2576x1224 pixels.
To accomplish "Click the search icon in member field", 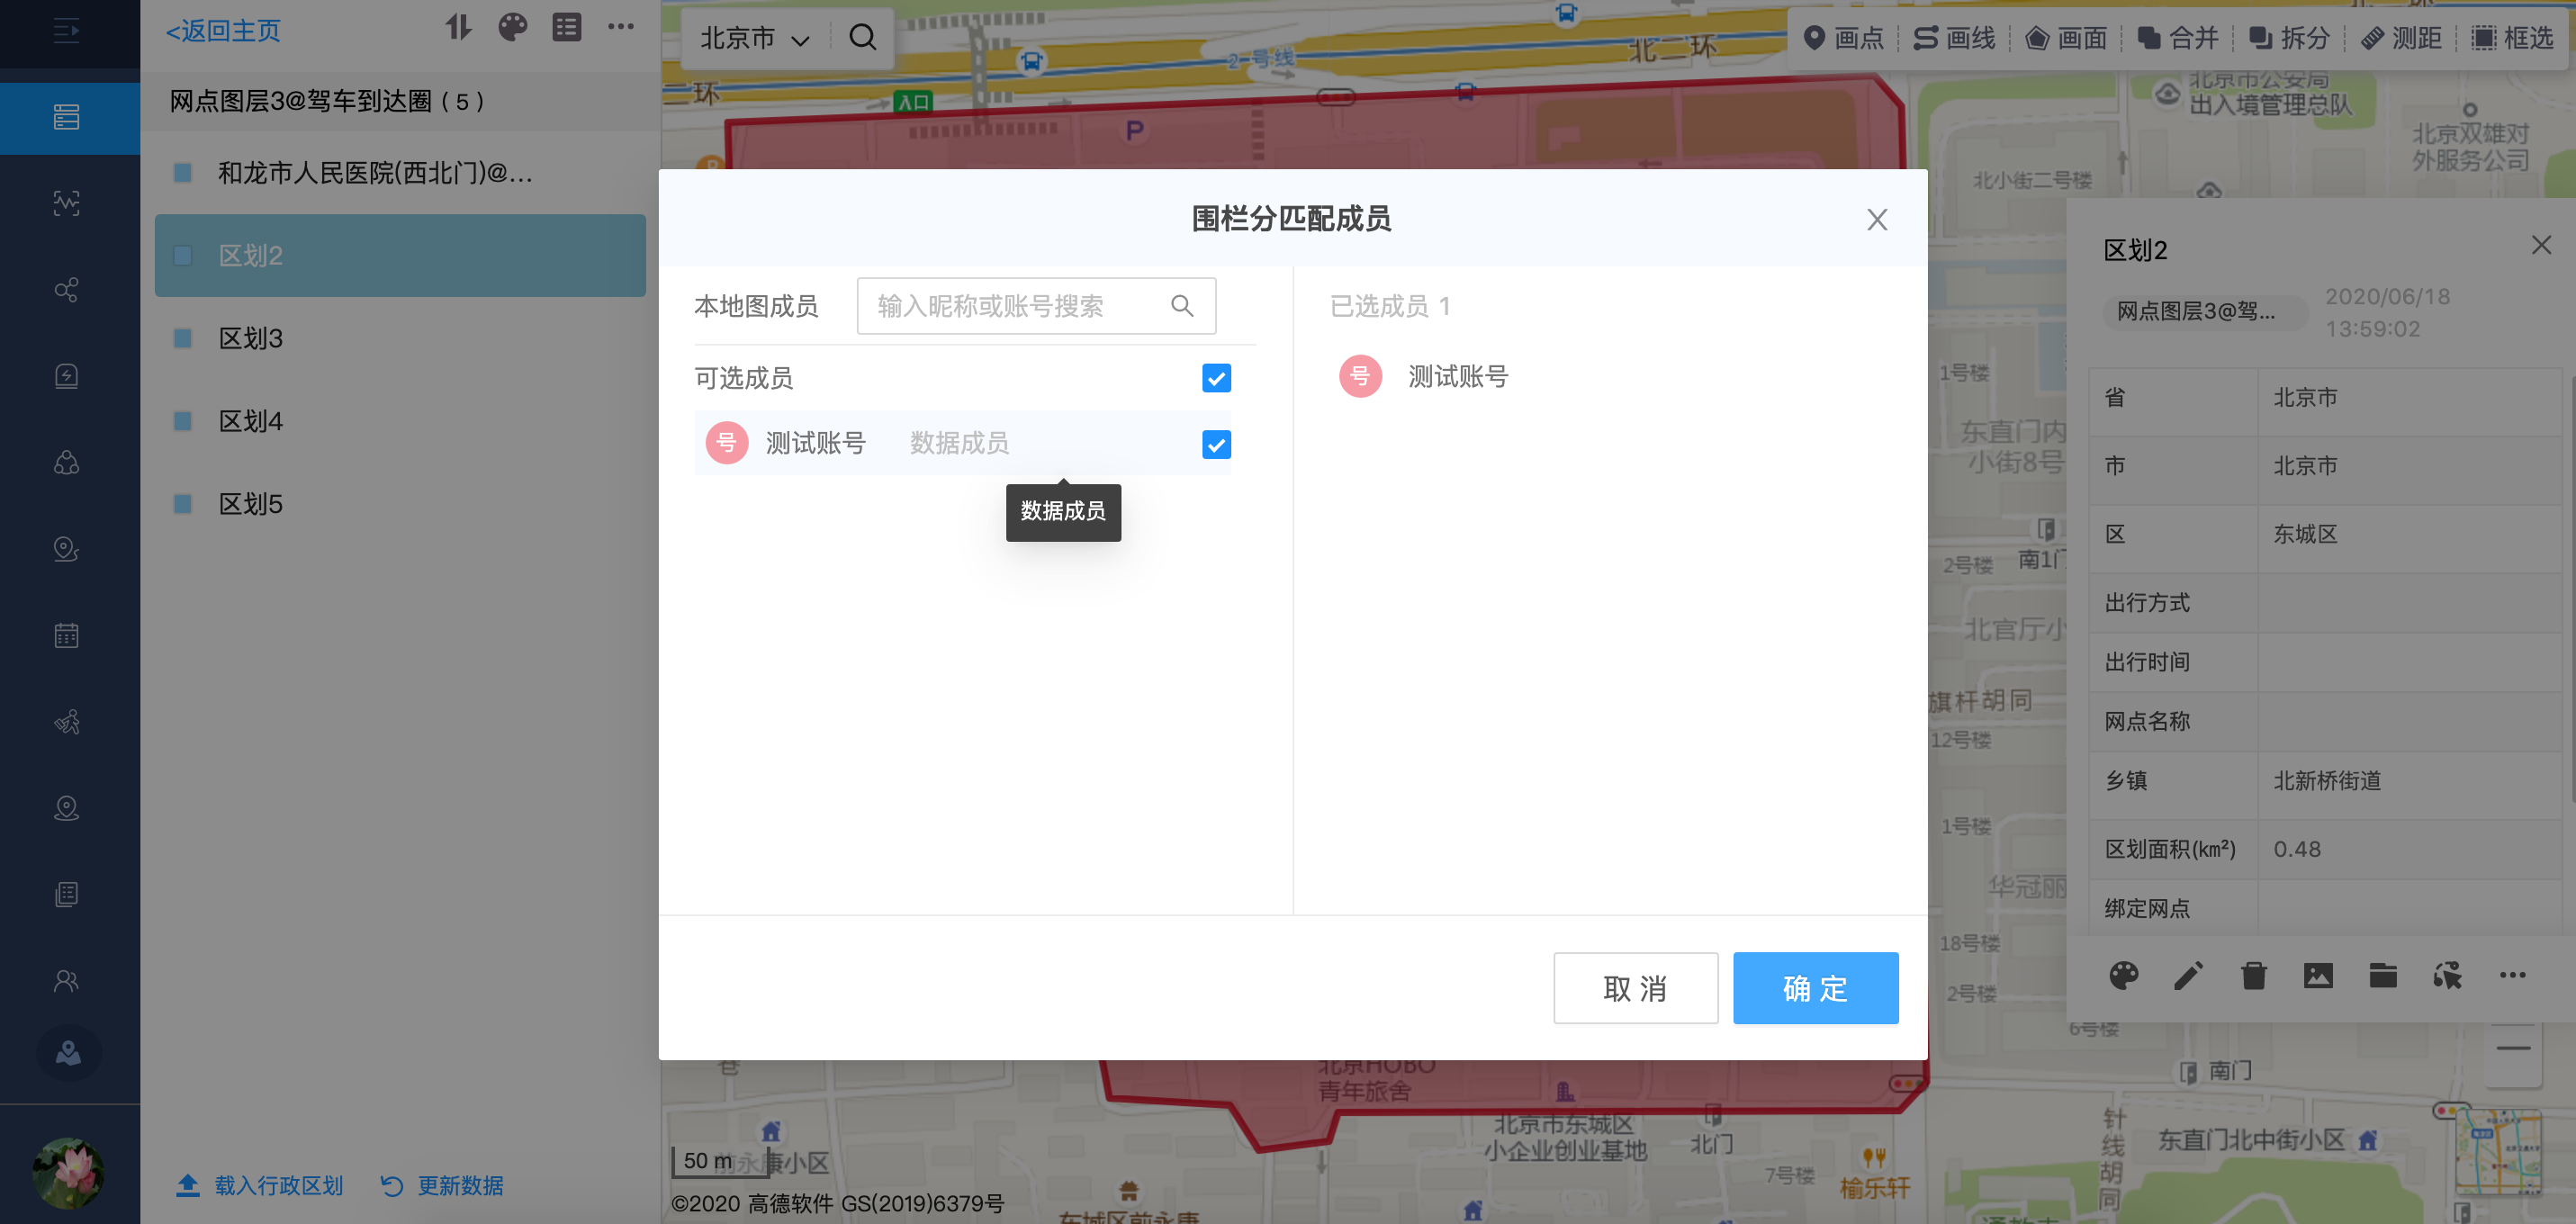I will point(1182,306).
